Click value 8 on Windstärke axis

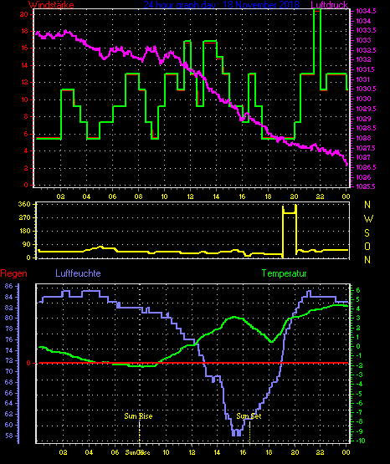(x=26, y=116)
